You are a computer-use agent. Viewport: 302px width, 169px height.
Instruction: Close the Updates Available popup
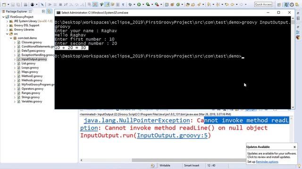294,147
